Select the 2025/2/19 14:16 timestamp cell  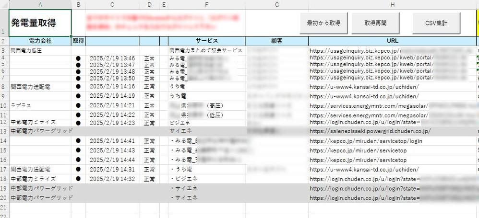pyautogui.click(x=112, y=87)
